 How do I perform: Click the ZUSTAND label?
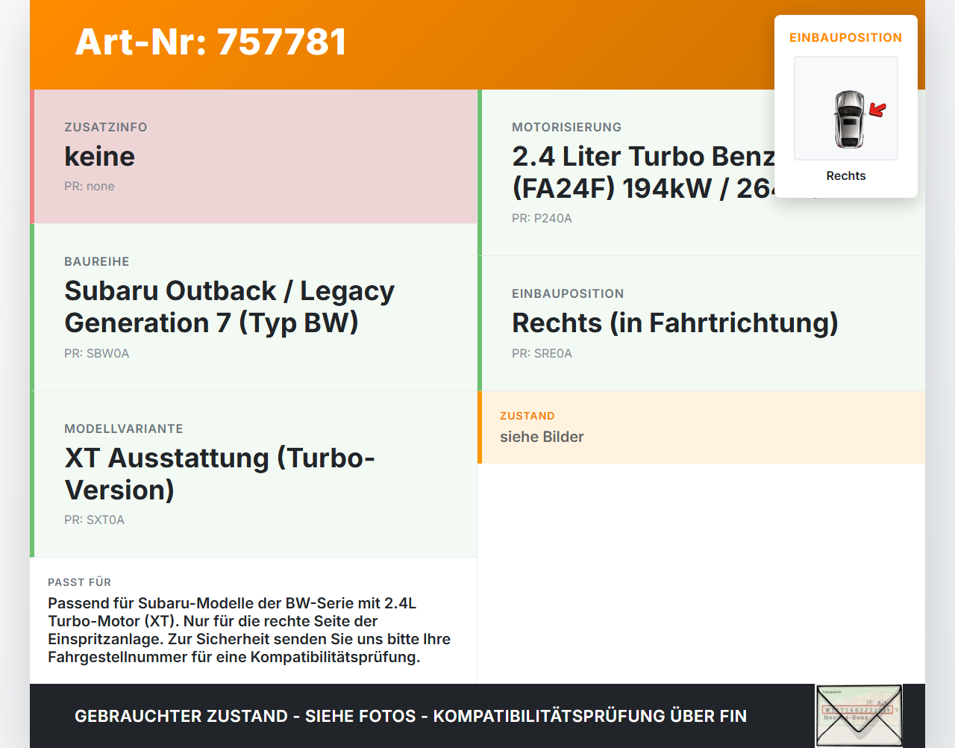527,417
